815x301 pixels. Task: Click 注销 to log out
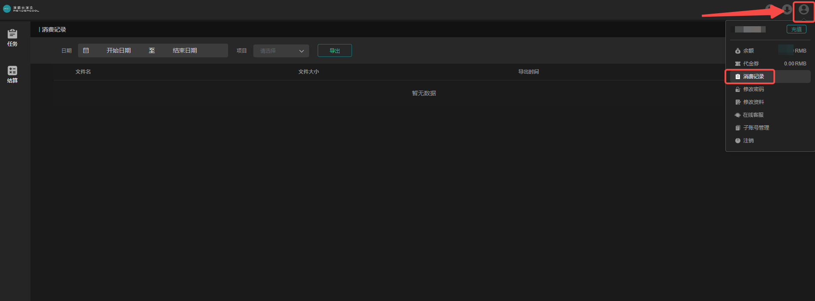coord(748,141)
